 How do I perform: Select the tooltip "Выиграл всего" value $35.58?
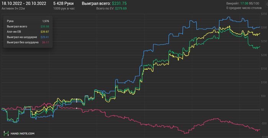tap(45, 26)
